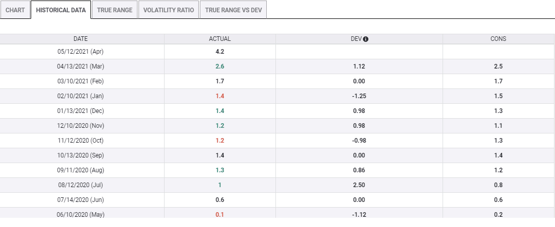Select the 08/12/2020 (Jul) date cell

click(81, 185)
